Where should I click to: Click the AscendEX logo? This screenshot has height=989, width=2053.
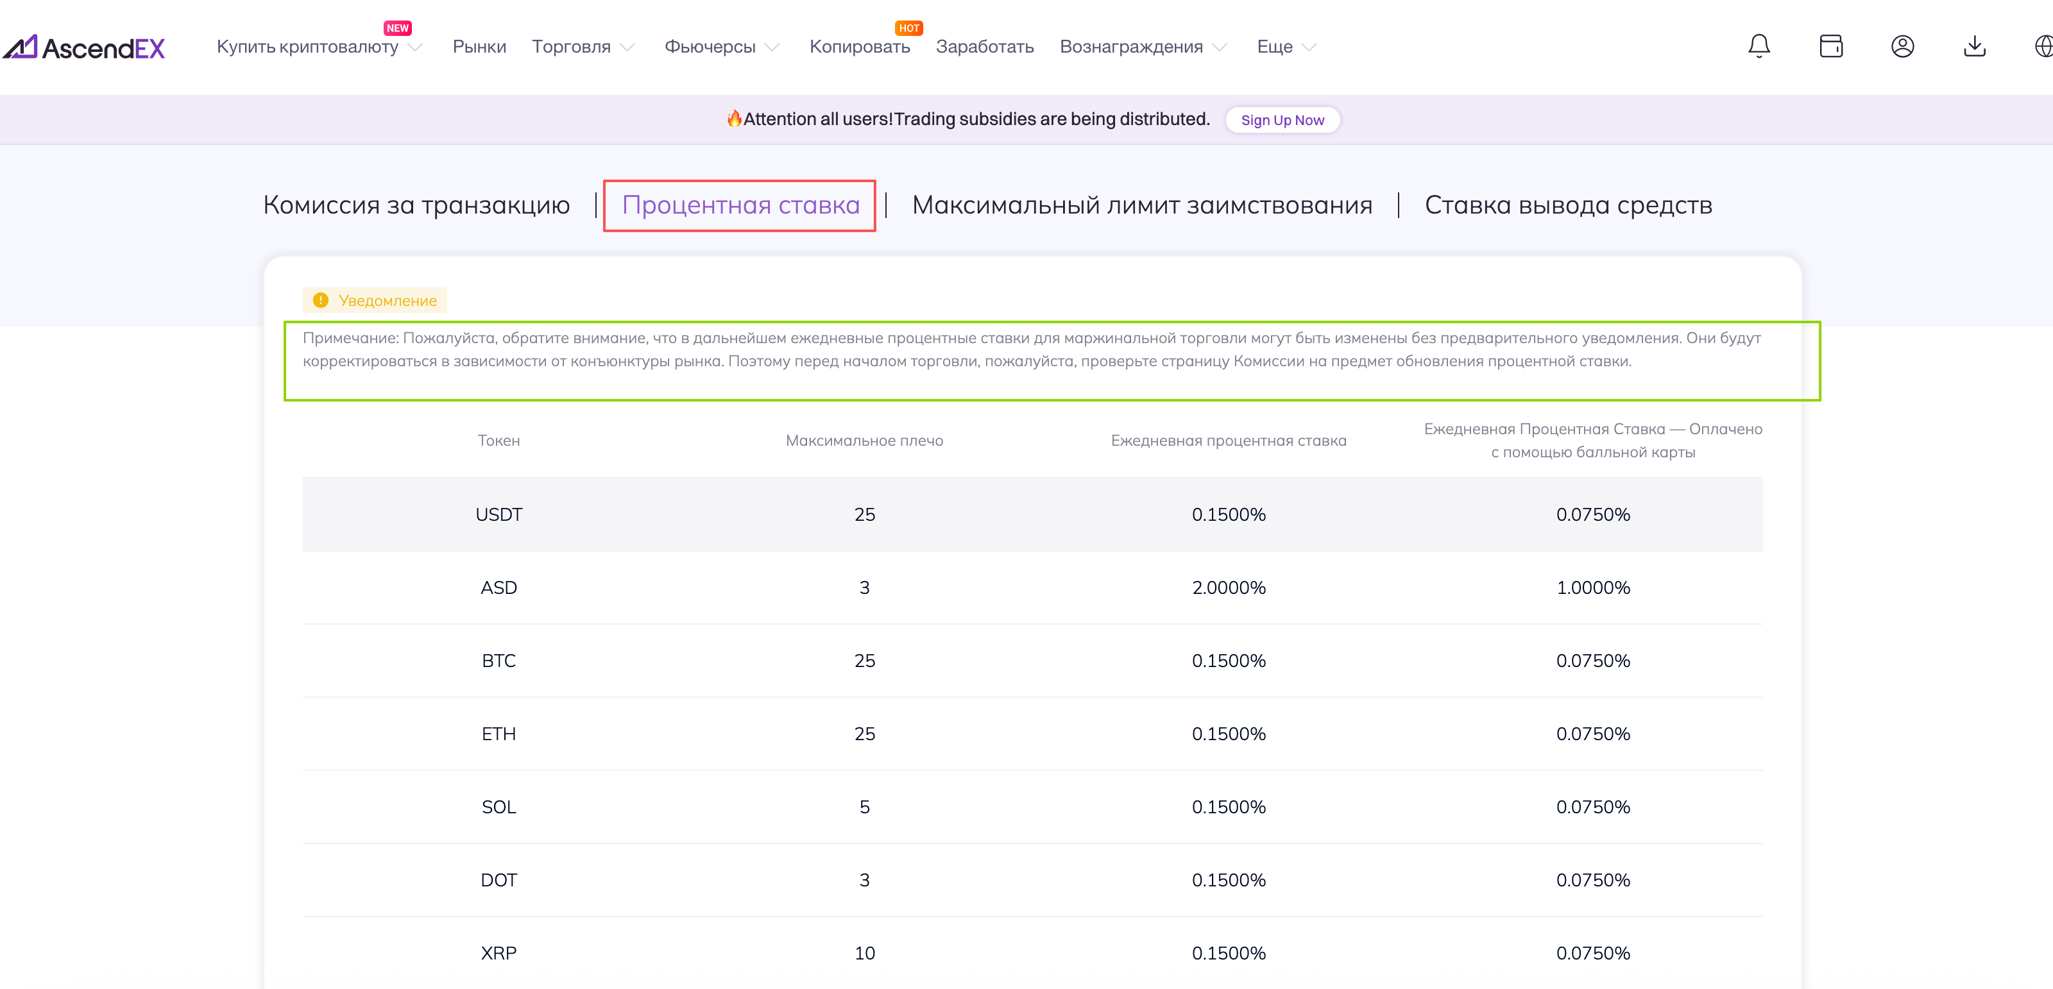pyautogui.click(x=83, y=48)
